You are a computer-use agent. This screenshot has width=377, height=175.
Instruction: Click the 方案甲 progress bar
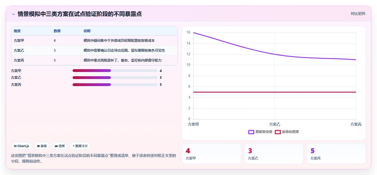pos(115,71)
